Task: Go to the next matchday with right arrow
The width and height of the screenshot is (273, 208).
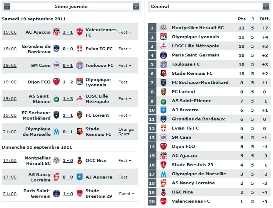Action: point(136,7)
